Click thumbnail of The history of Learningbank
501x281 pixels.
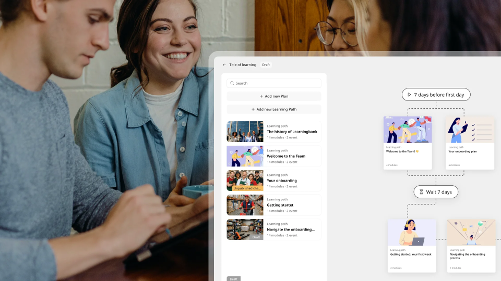pos(245,132)
